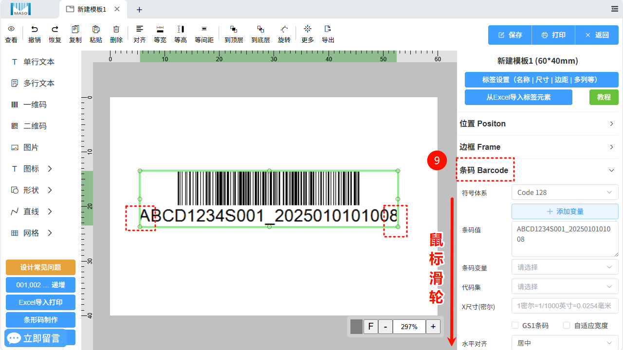Open the green 教程 tutorial button

(x=604, y=97)
